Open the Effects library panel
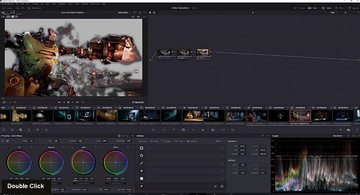Viewport: 360px width, 195px height. point(340,8)
